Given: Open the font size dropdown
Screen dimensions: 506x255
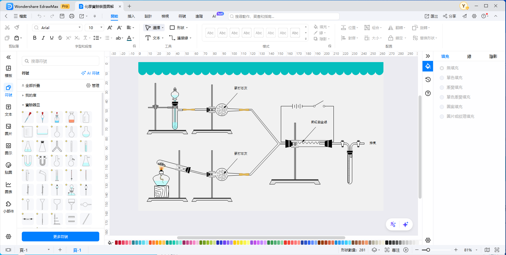Looking at the screenshot, I should (101, 28).
